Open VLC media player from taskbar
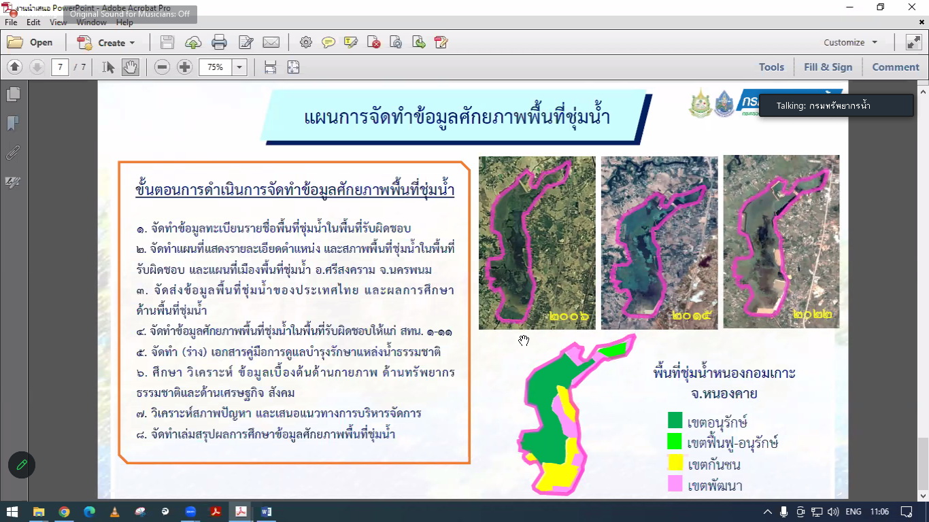This screenshot has height=522, width=929. 114,512
